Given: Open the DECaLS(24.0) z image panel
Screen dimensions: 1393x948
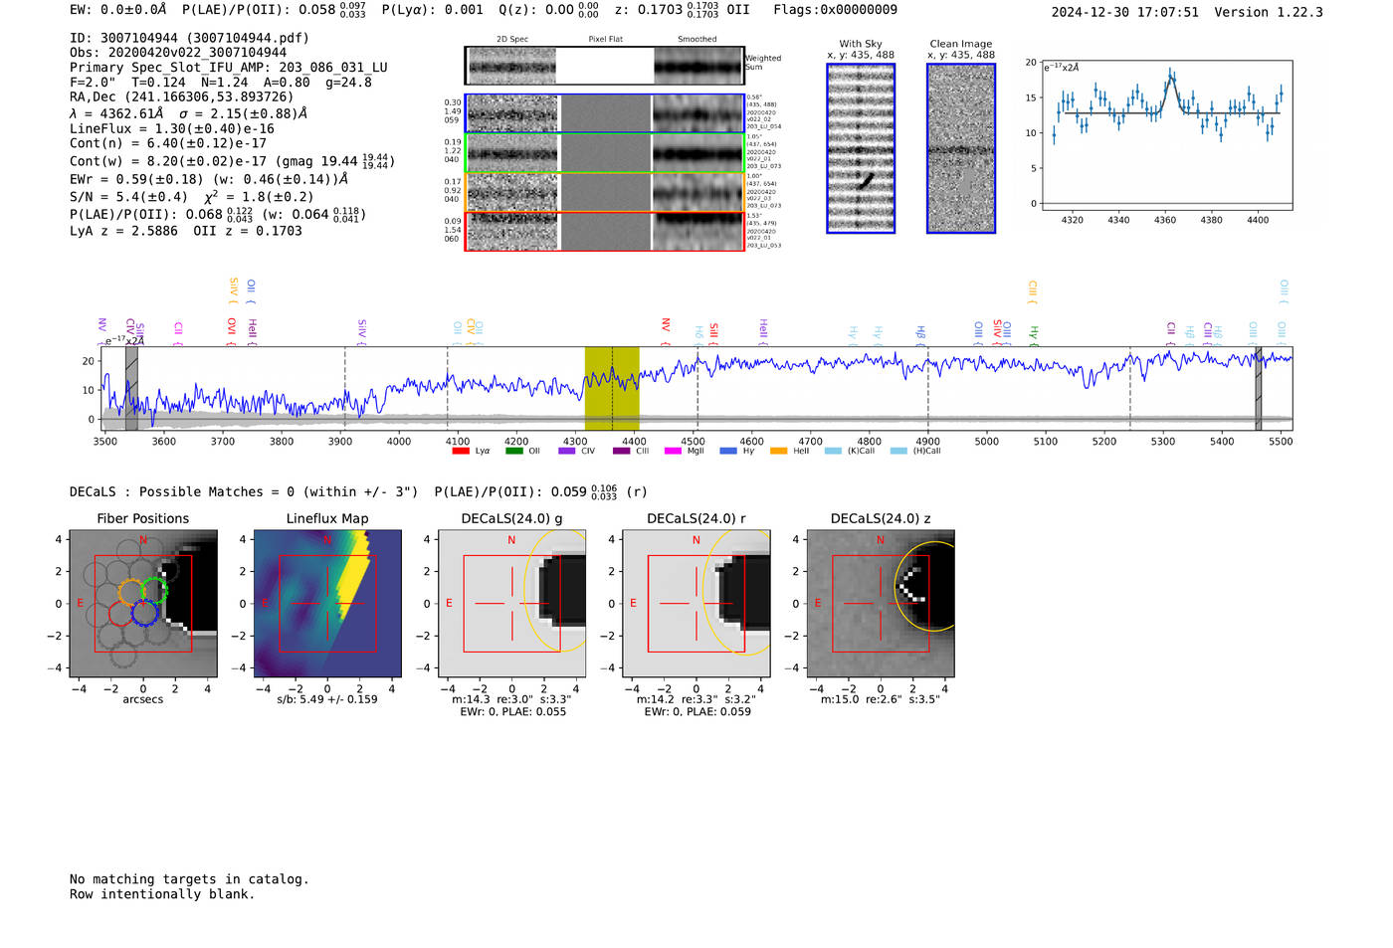Looking at the screenshot, I should [x=880, y=603].
